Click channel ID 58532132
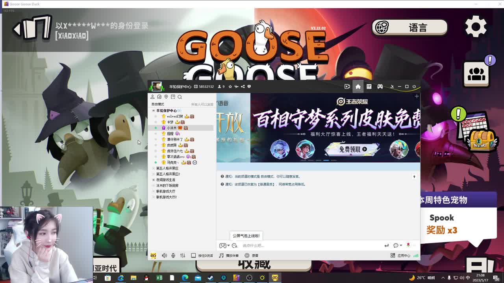Viewport: 504px width, 283px height. pyautogui.click(x=206, y=86)
